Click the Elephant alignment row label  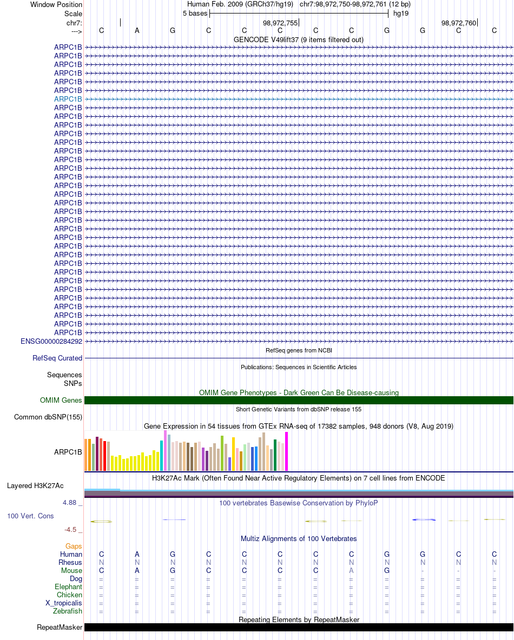(69, 587)
